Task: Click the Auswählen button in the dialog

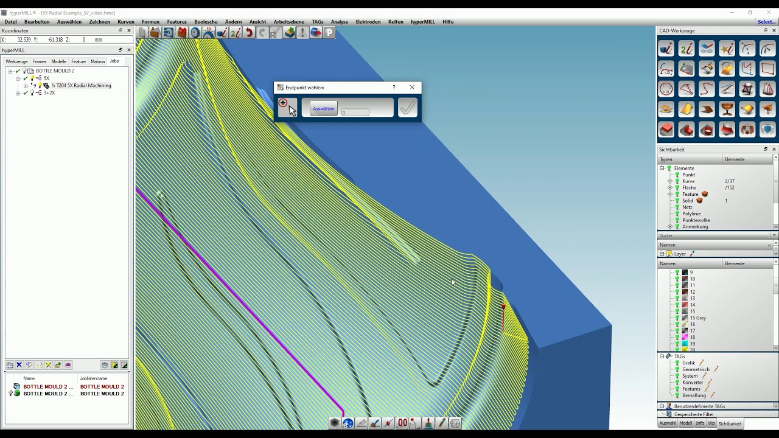Action: click(x=324, y=108)
